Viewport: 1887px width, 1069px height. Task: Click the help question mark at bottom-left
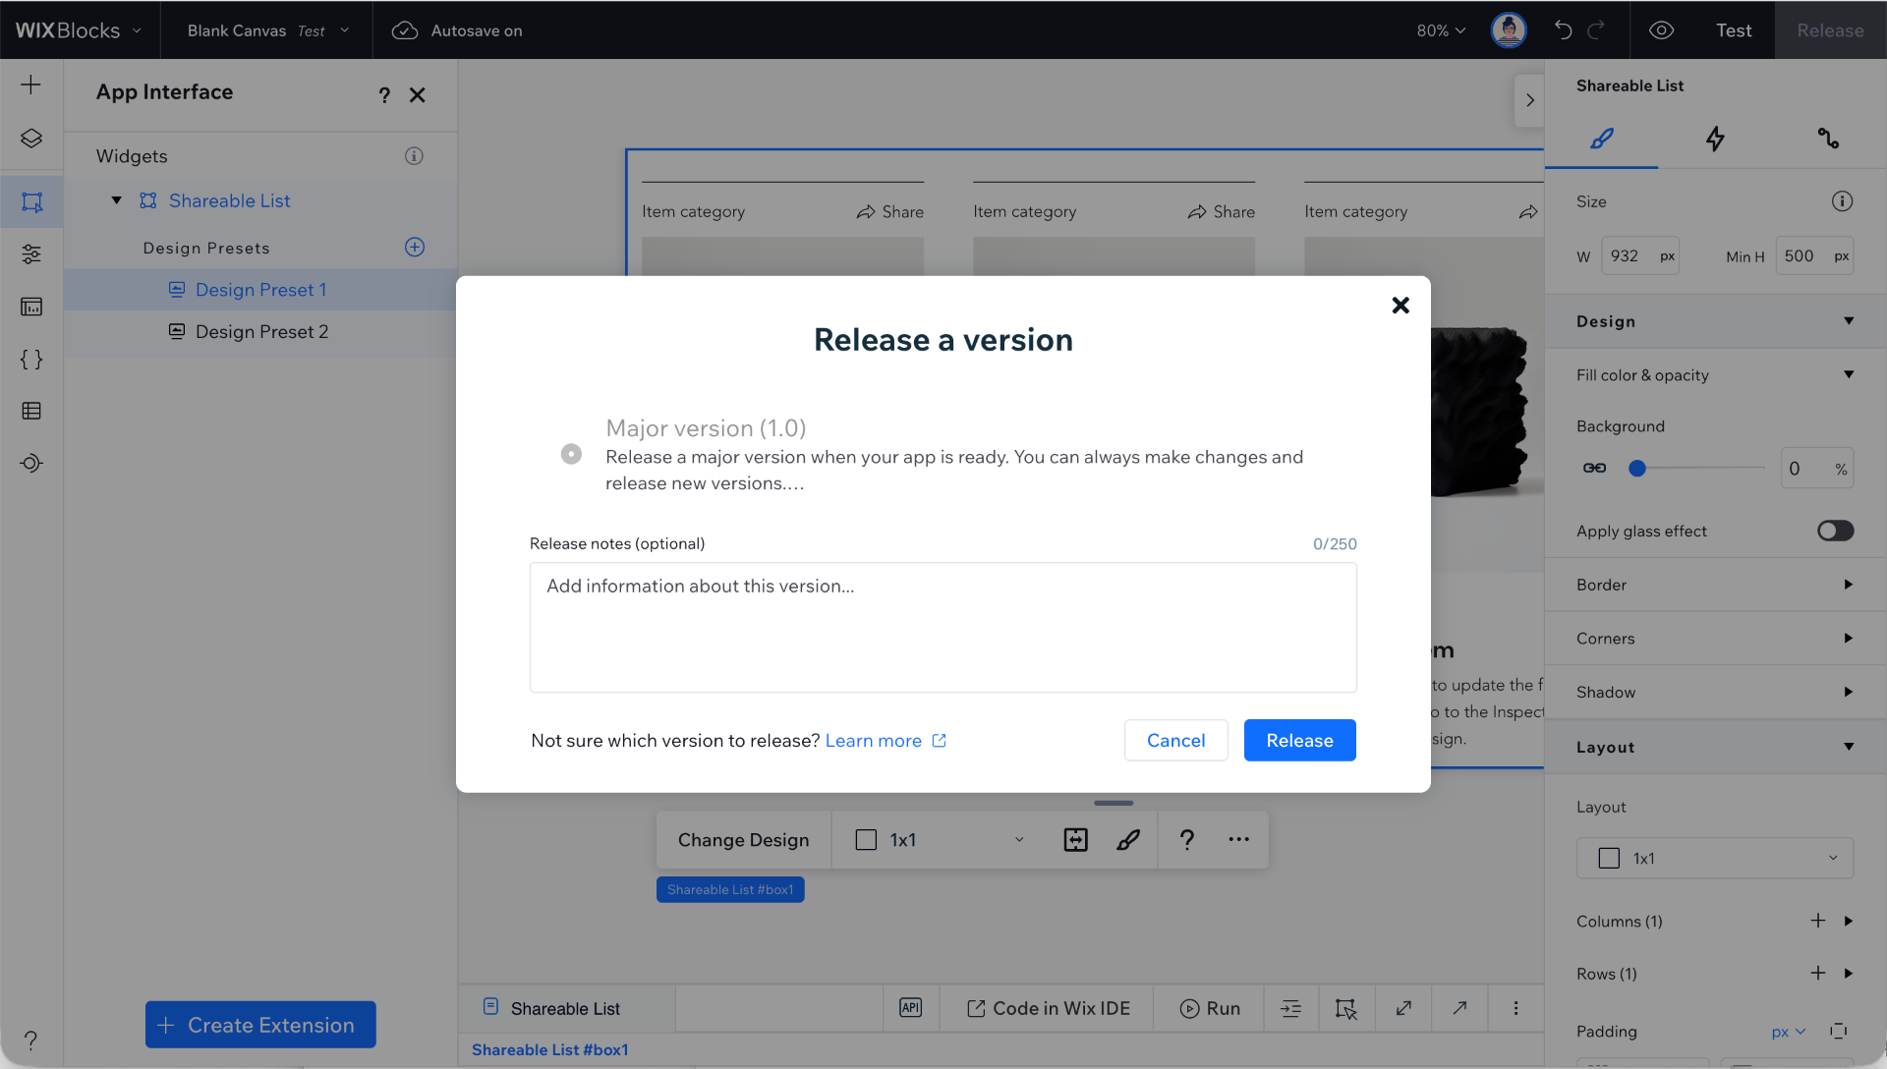31,1040
